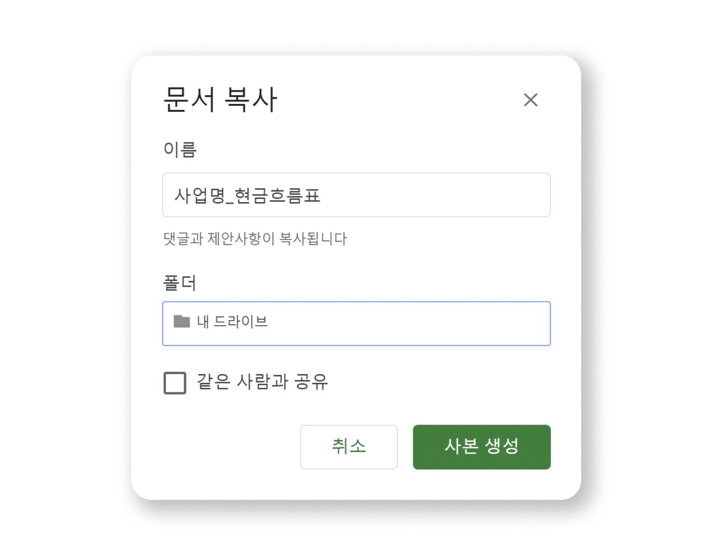Click the 문서 복사 dialog title
Image resolution: width=719 pixels, height=557 pixels.
click(x=220, y=99)
